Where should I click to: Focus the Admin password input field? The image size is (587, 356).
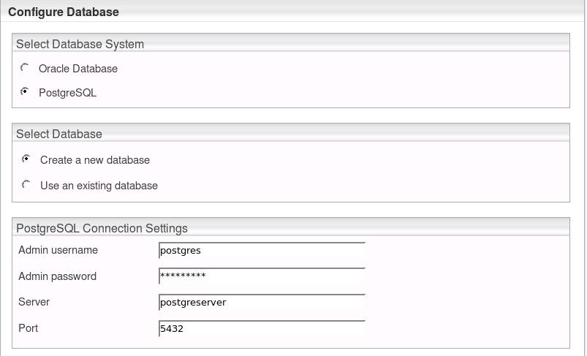click(261, 276)
